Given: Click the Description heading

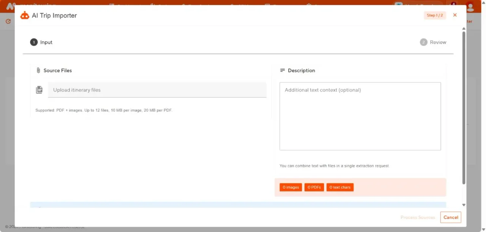Looking at the screenshot, I should point(301,71).
